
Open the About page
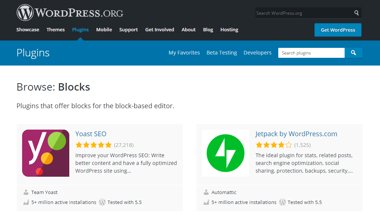point(189,29)
